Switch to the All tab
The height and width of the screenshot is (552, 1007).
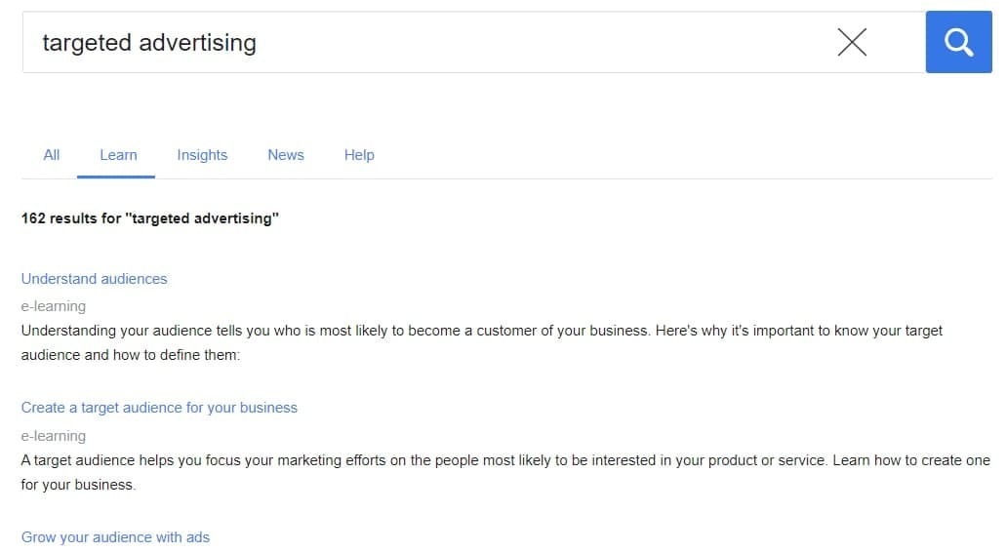tap(52, 154)
